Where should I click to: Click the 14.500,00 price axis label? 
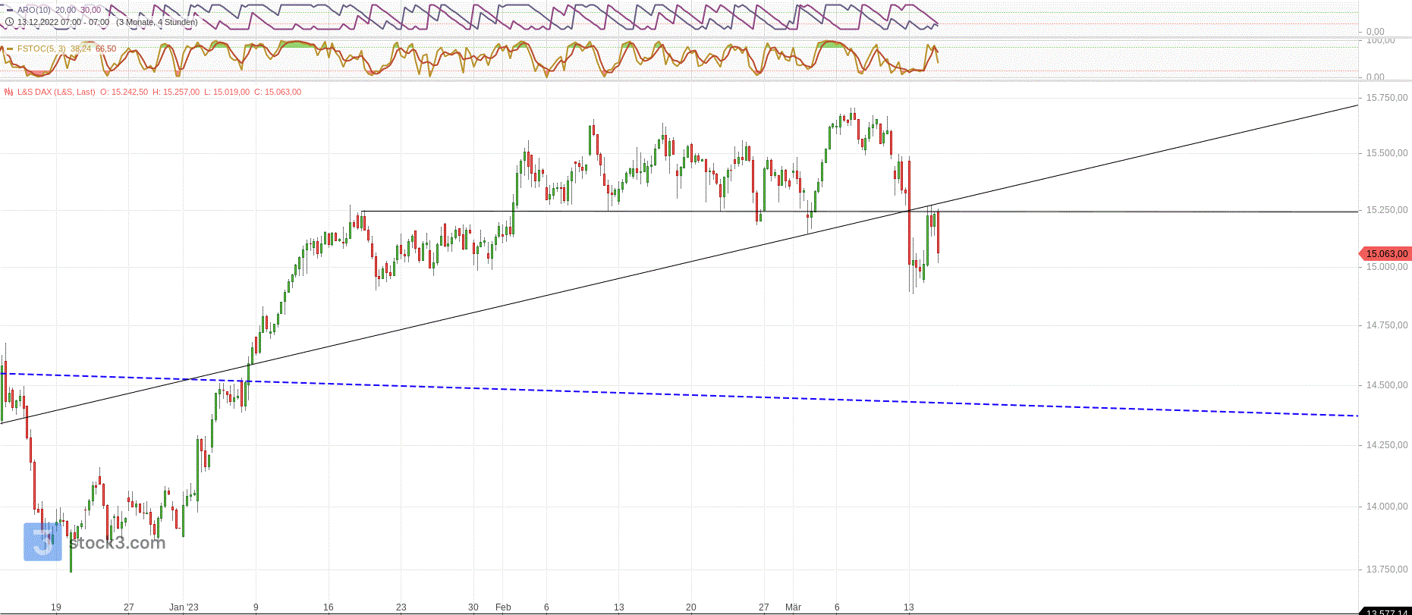click(x=1387, y=385)
